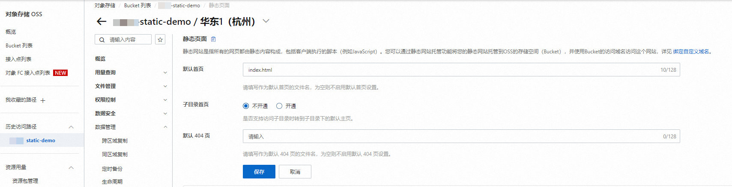732x187 pixels.
Task: Click the 保存 button
Action: pyautogui.click(x=259, y=172)
